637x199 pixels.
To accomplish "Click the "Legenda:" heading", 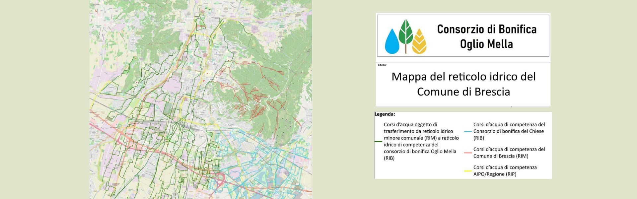I will tap(385, 114).
